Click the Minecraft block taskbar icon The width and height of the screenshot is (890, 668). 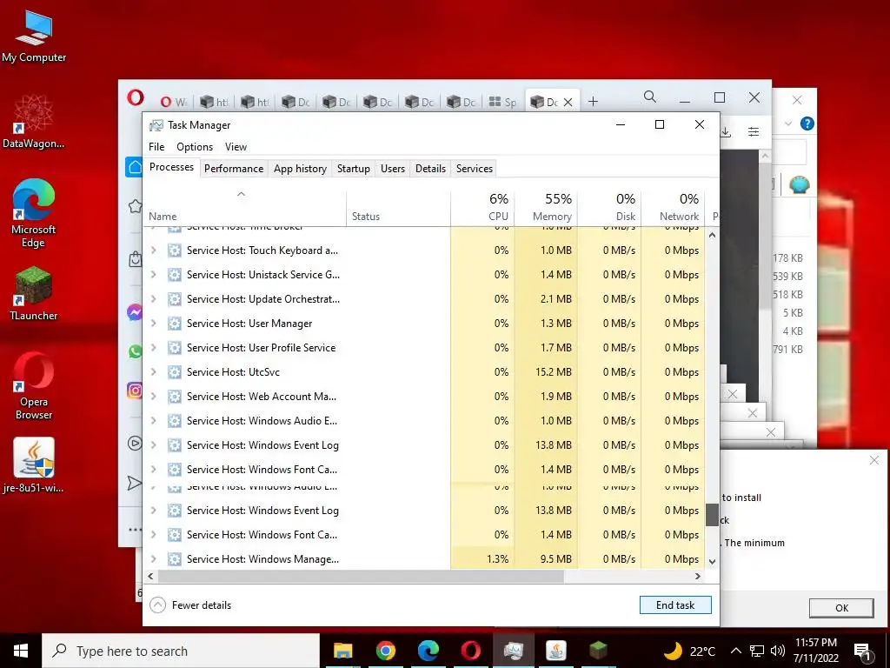(x=598, y=651)
